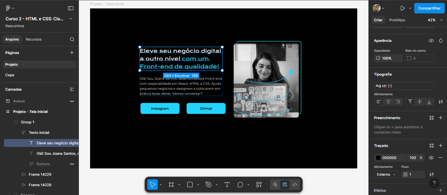This screenshot has width=447, height=195.
Task: Switch to the Arquivo tab
Action: click(x=12, y=39)
